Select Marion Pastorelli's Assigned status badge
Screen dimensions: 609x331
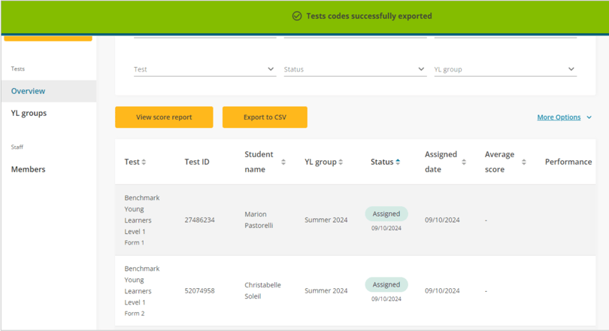[386, 214]
